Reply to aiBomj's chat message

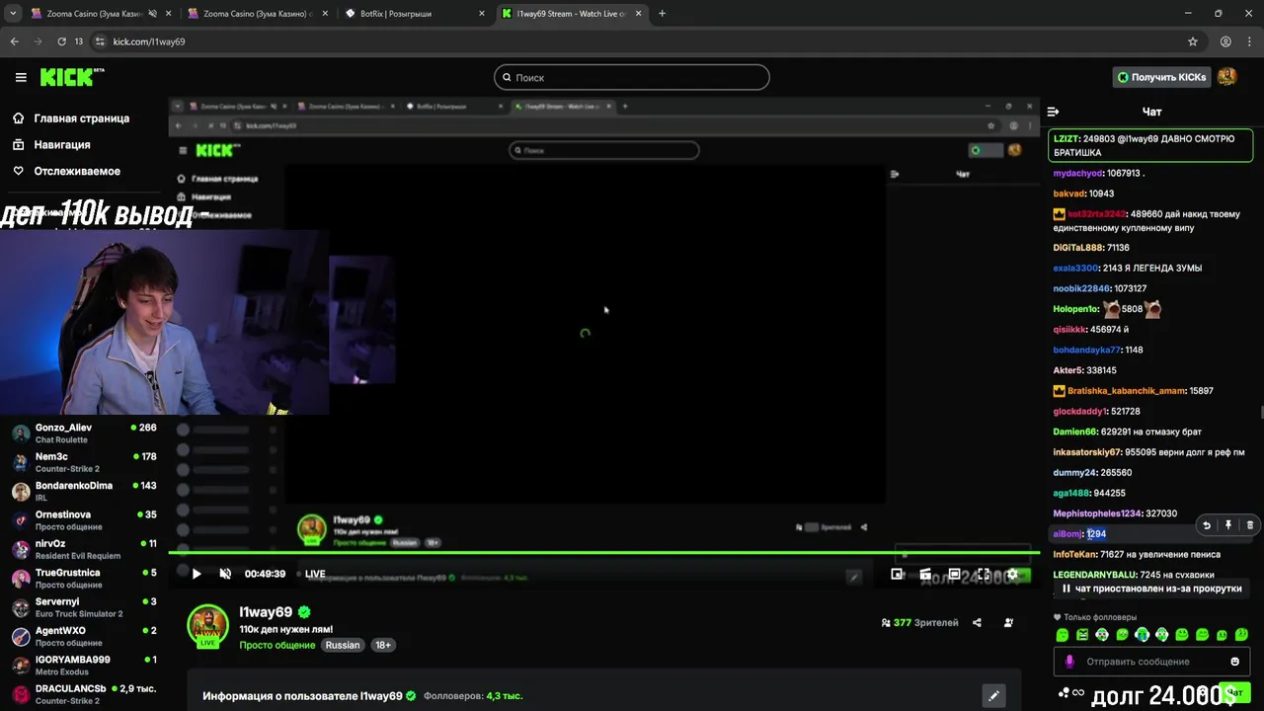point(1207,525)
